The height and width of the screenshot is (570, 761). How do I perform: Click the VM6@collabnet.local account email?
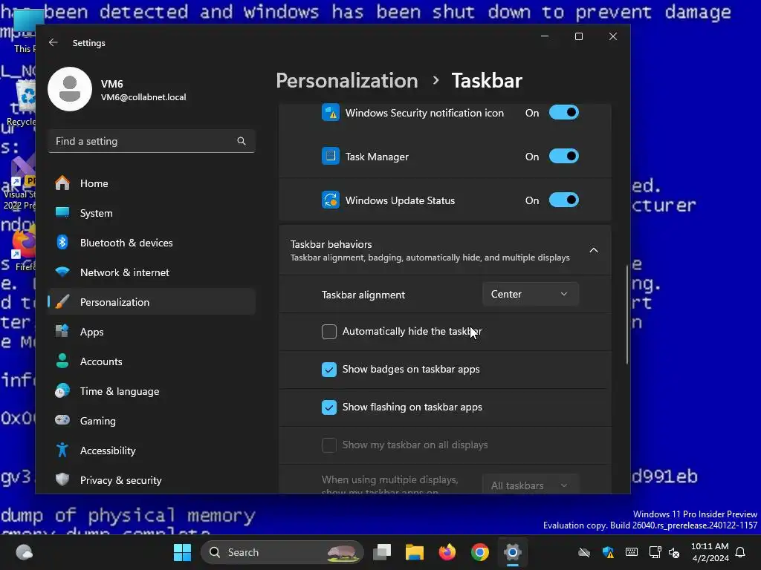(x=143, y=97)
